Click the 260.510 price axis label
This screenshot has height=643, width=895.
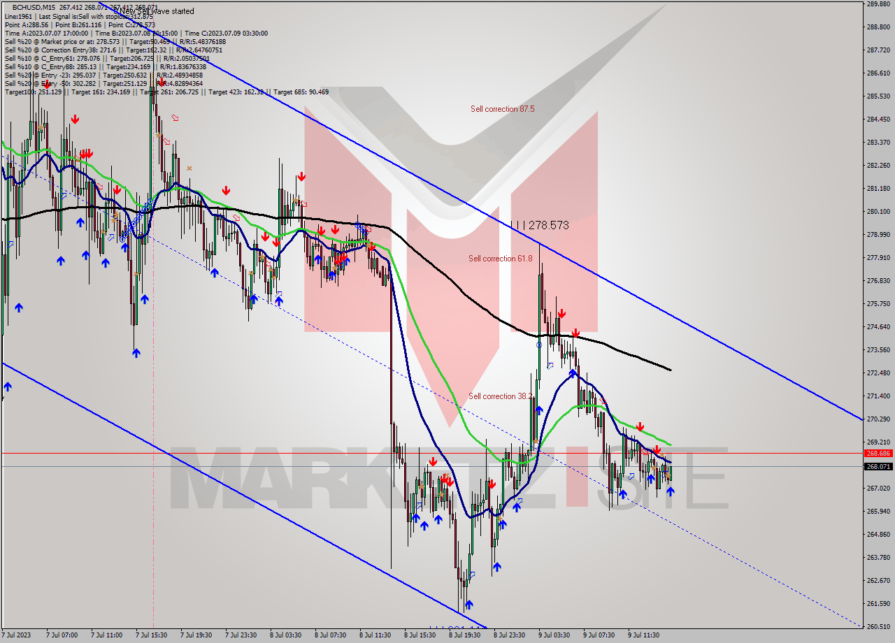click(878, 626)
